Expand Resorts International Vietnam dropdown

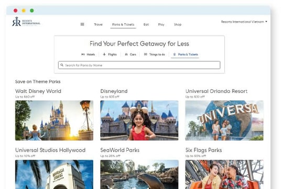click(244, 22)
